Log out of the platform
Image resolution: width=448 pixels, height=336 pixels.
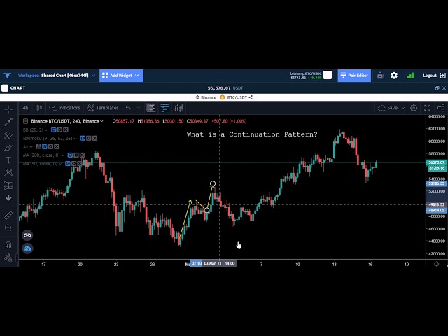pos(434,76)
